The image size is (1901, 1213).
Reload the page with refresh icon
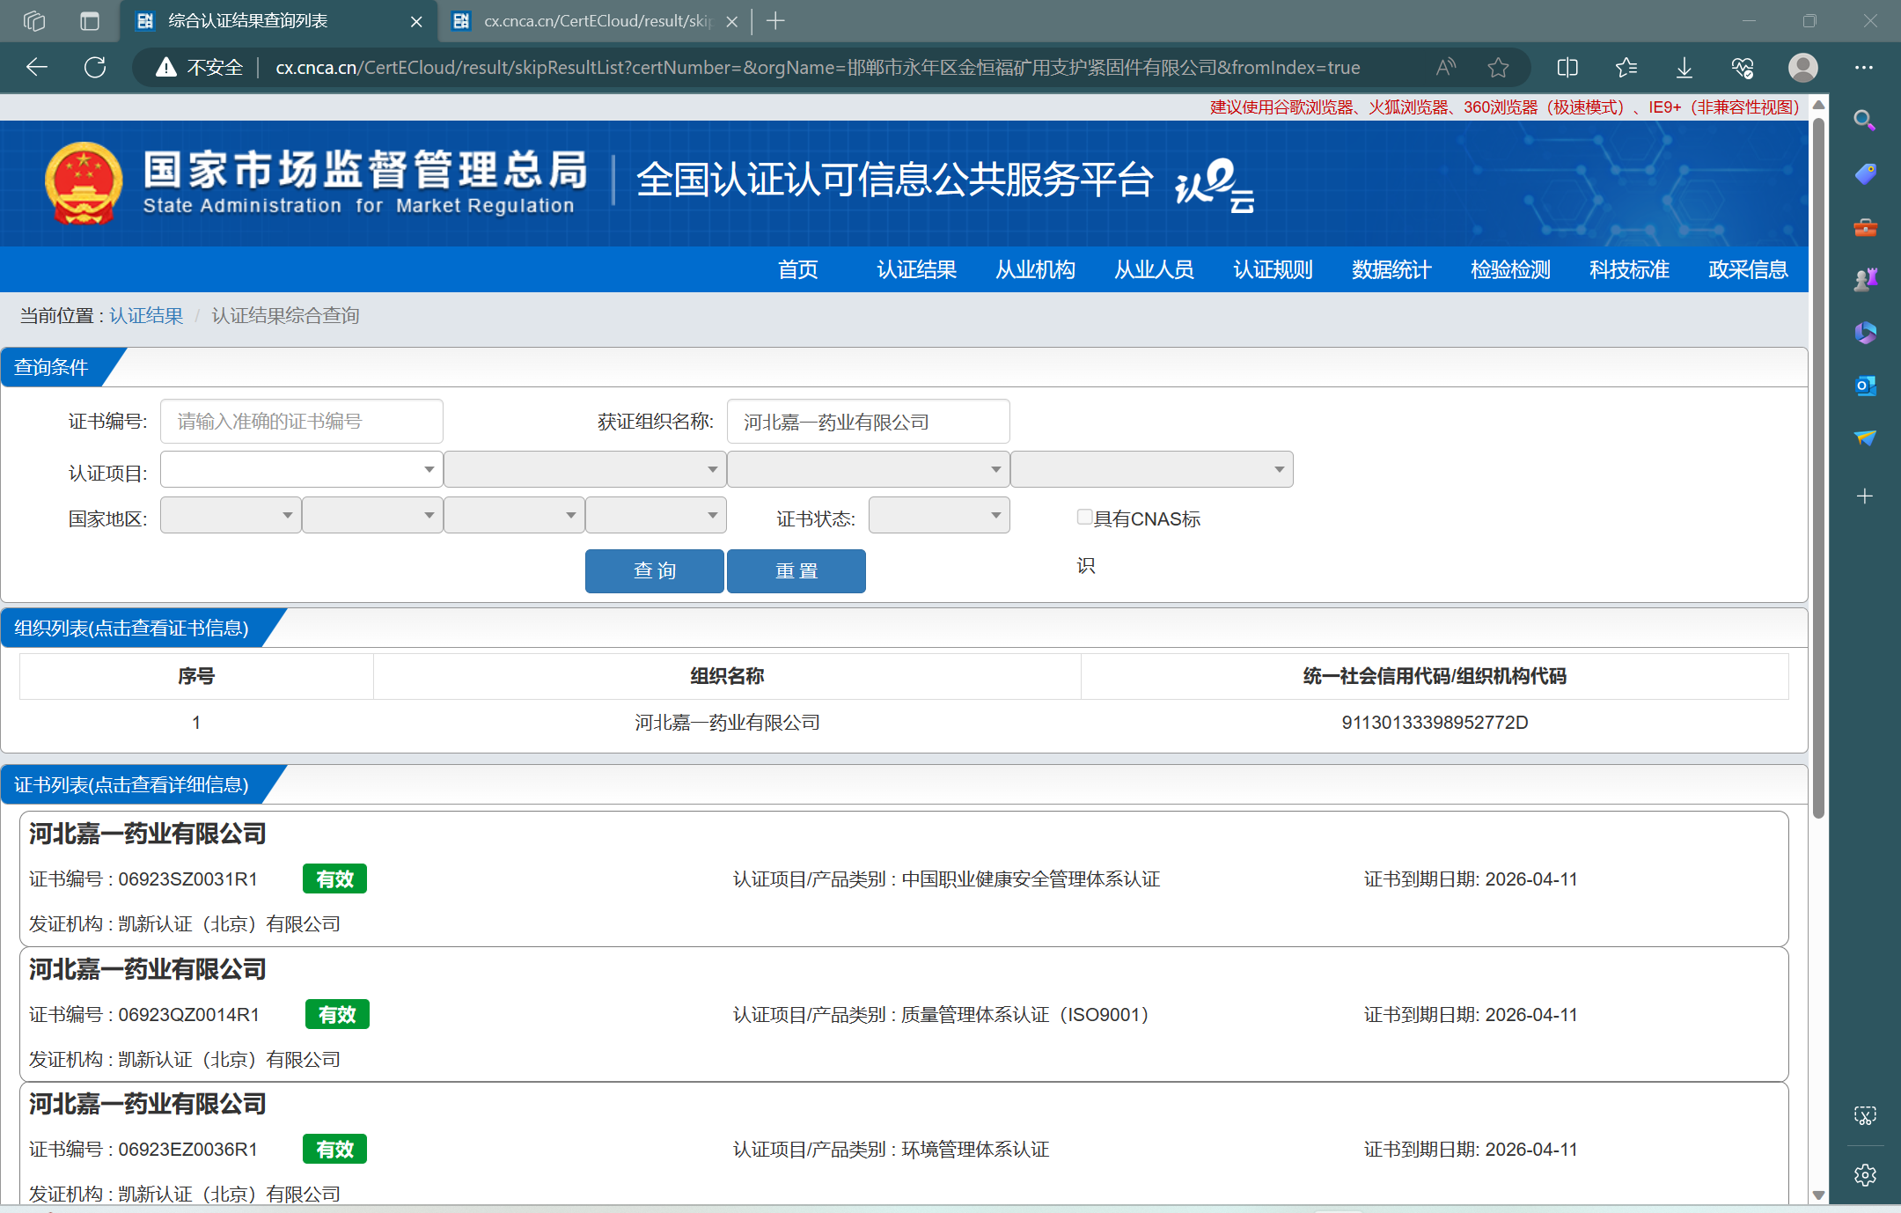click(x=95, y=67)
